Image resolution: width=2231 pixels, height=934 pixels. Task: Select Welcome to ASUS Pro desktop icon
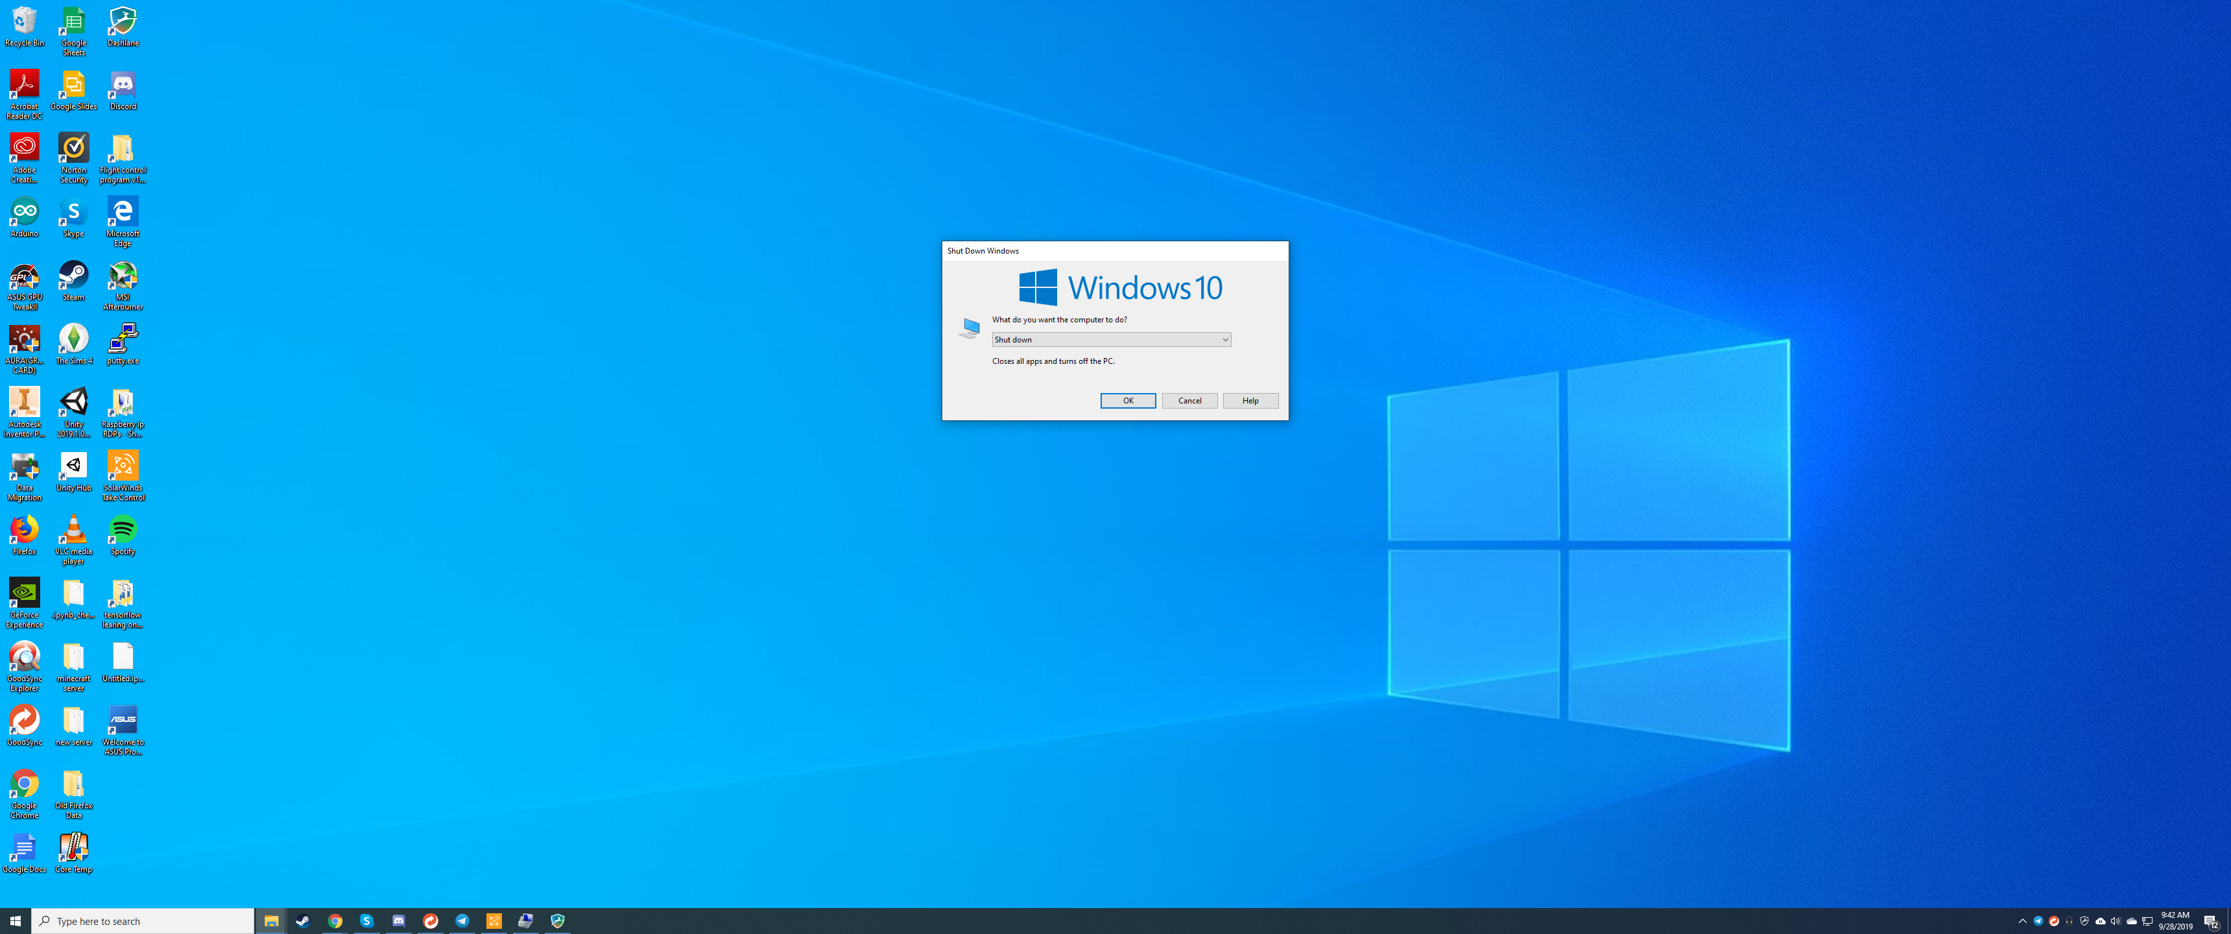[123, 730]
